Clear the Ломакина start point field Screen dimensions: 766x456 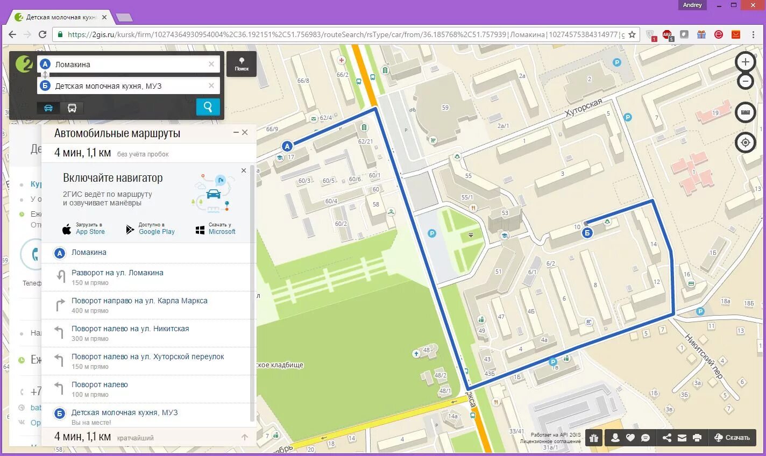point(211,64)
